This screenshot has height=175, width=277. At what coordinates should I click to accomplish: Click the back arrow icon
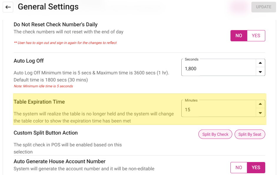(x=8, y=7)
